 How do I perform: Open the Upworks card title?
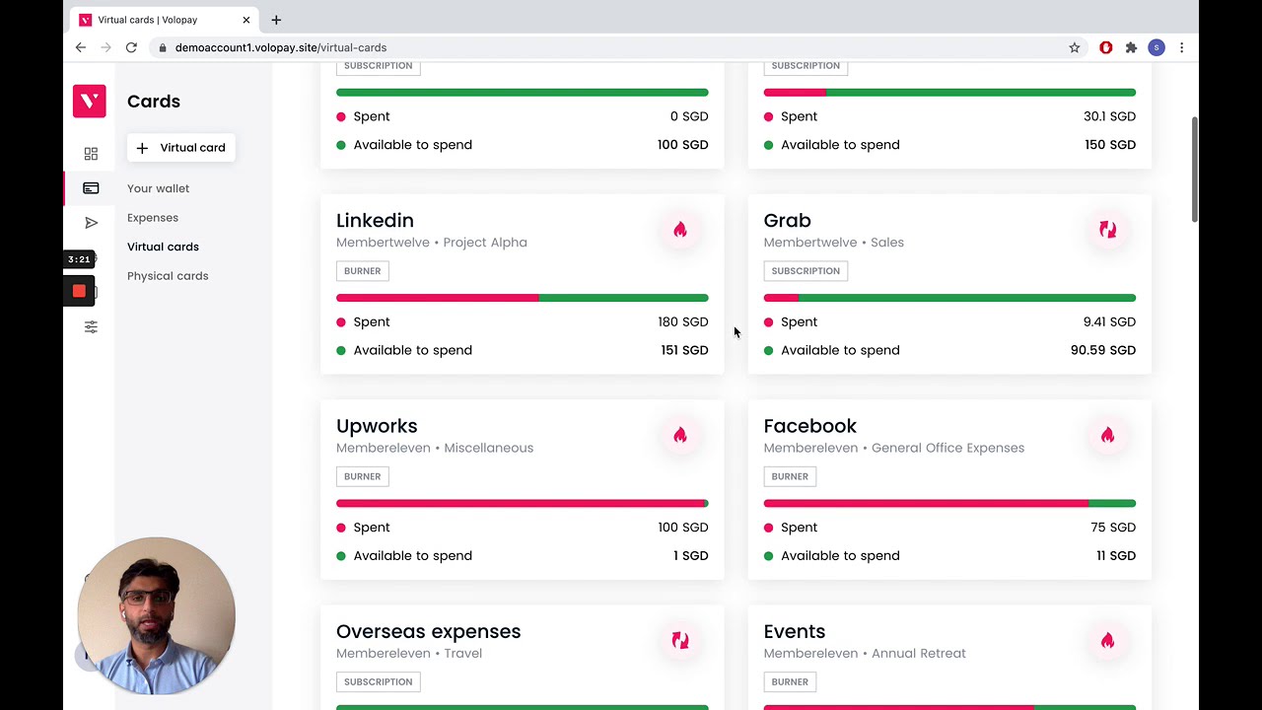point(377,426)
